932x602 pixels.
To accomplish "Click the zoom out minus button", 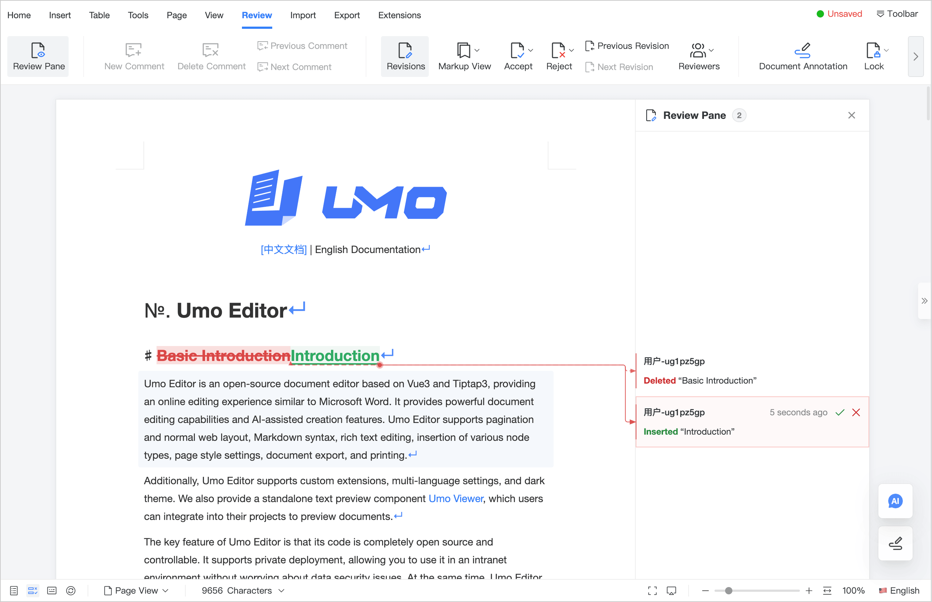I will [705, 590].
